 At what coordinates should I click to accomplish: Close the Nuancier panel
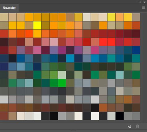coord(145,2)
